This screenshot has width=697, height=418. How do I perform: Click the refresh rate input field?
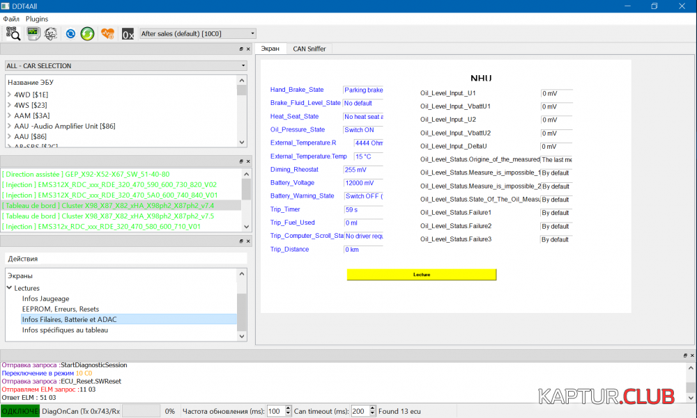tap(275, 411)
